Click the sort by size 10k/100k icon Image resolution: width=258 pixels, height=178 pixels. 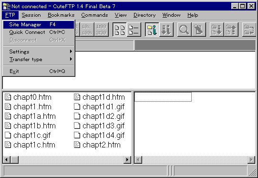(x=87, y=30)
